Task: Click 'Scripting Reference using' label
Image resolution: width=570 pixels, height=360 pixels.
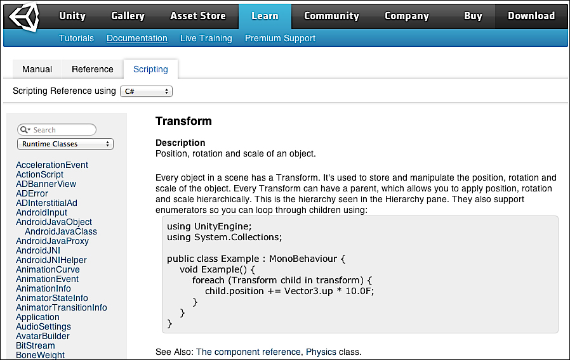Action: 64,91
